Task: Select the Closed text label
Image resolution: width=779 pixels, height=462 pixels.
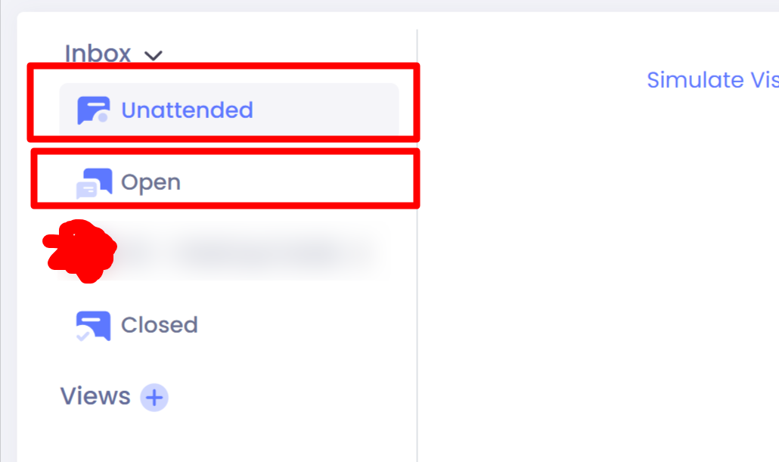Action: tap(159, 325)
